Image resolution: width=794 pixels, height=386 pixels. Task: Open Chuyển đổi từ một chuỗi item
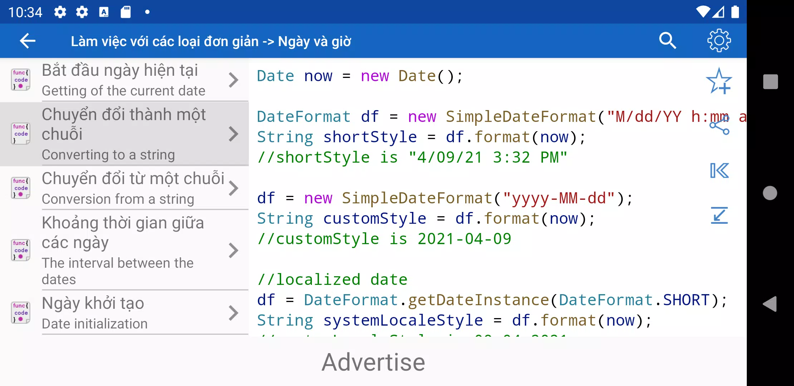pyautogui.click(x=124, y=188)
